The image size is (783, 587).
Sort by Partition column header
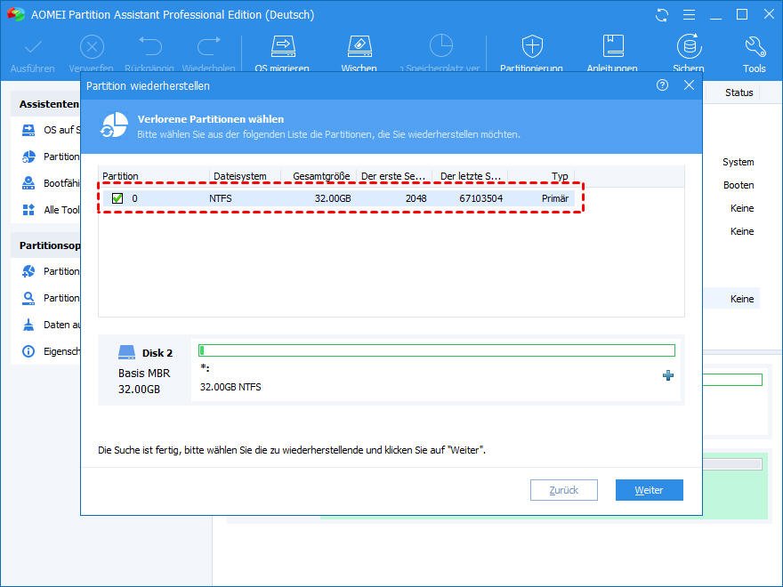pos(154,176)
